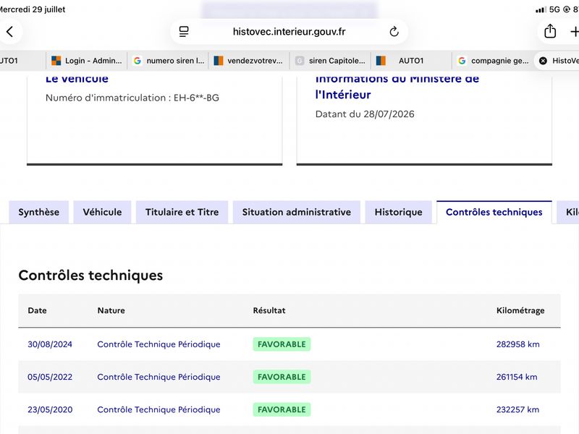Click the Kilométrage column header
Screen dimensions: 579x434
(520, 310)
